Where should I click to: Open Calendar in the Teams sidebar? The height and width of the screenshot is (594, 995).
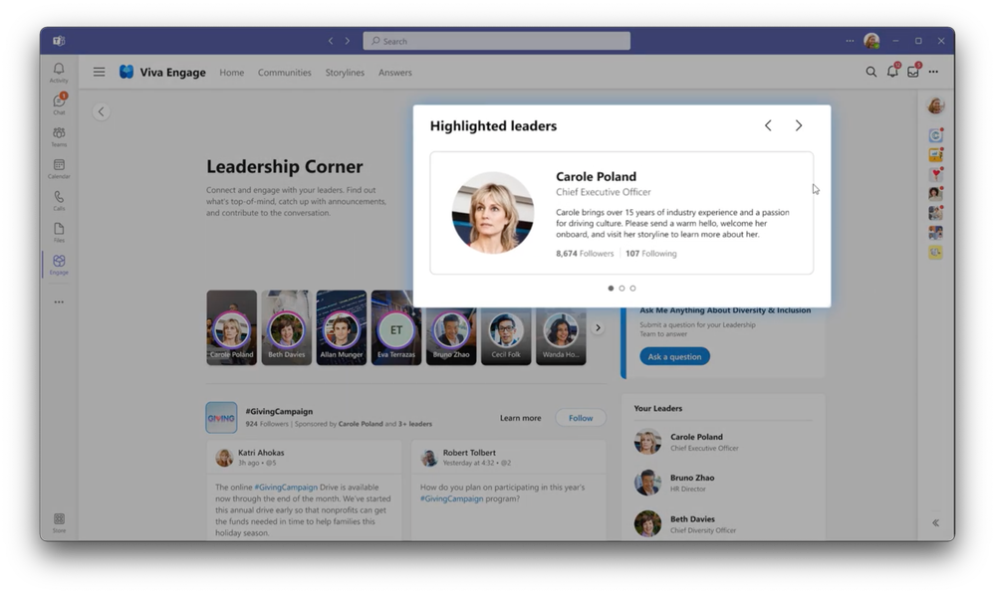[x=59, y=168]
